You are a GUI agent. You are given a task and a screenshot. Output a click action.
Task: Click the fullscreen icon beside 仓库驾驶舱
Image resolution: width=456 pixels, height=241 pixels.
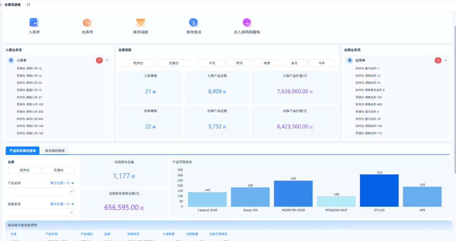point(28,5)
